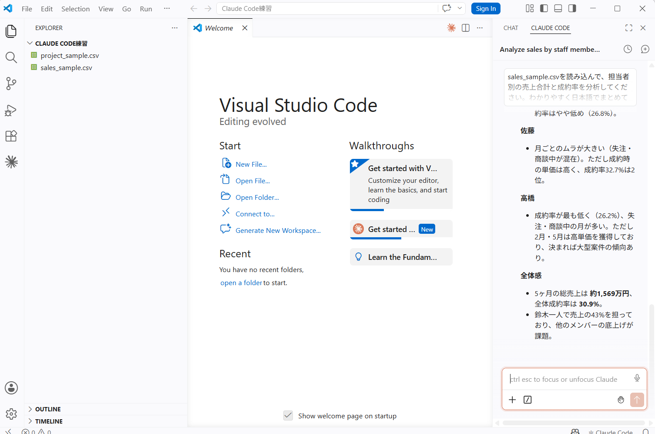This screenshot has width=655, height=434.
Task: Start a new Claude Code conversation
Action: click(645, 49)
